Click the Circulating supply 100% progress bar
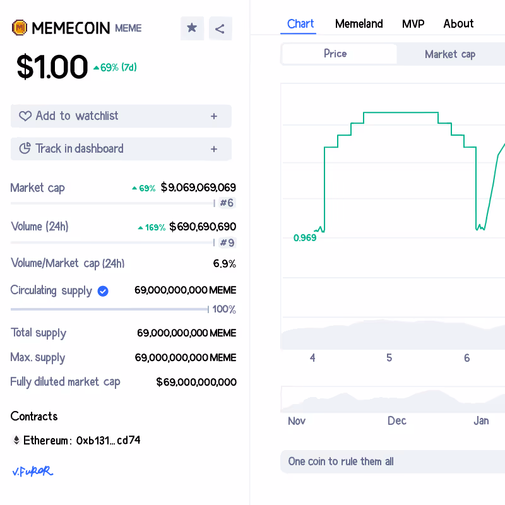The width and height of the screenshot is (505, 505). (109, 309)
